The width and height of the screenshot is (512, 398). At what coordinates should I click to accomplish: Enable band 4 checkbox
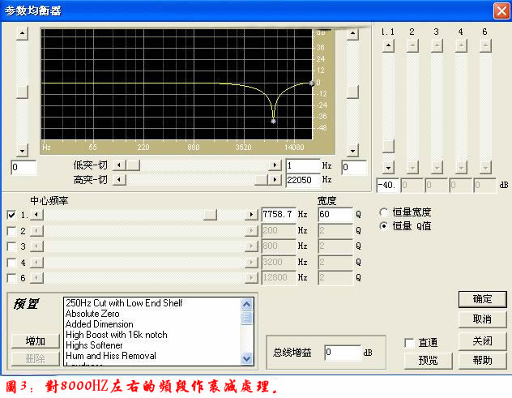click(x=11, y=263)
